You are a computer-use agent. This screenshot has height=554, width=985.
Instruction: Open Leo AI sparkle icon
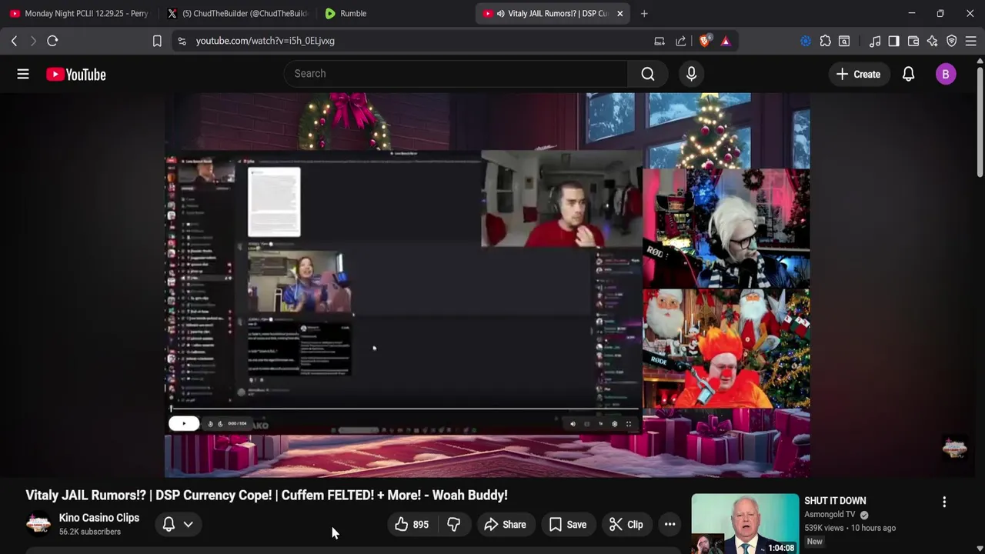pyautogui.click(x=933, y=41)
